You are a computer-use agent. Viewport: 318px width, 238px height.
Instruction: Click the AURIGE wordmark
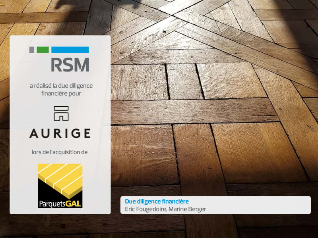tap(60, 133)
